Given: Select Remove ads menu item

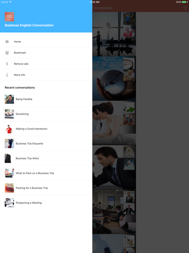Looking at the screenshot, I should 46,64.
